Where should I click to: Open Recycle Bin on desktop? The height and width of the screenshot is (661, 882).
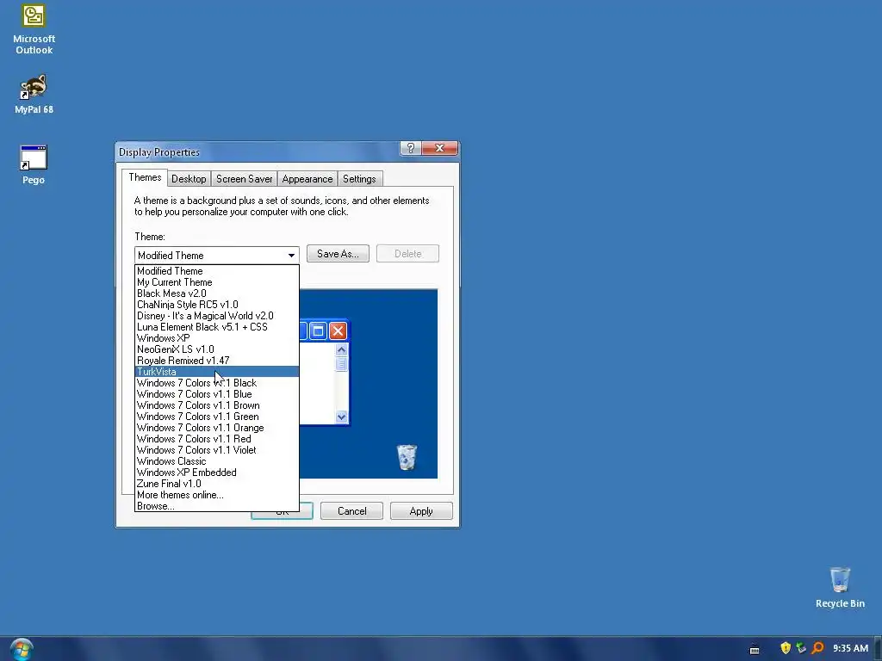(840, 587)
